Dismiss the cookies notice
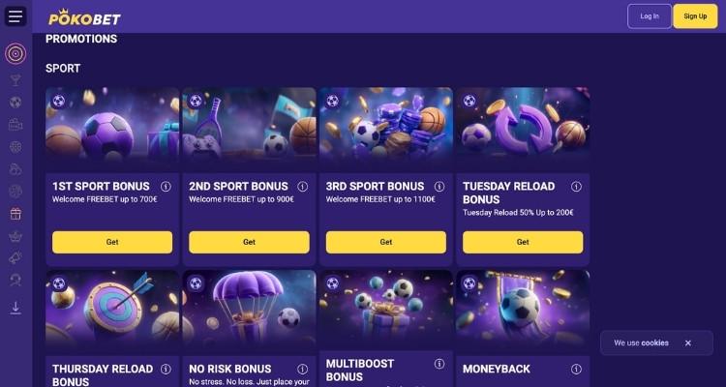 [x=688, y=343]
